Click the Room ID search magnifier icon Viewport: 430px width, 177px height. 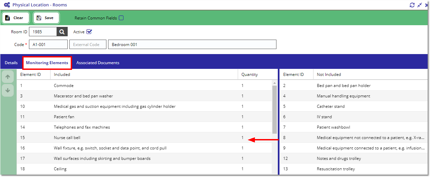point(62,32)
